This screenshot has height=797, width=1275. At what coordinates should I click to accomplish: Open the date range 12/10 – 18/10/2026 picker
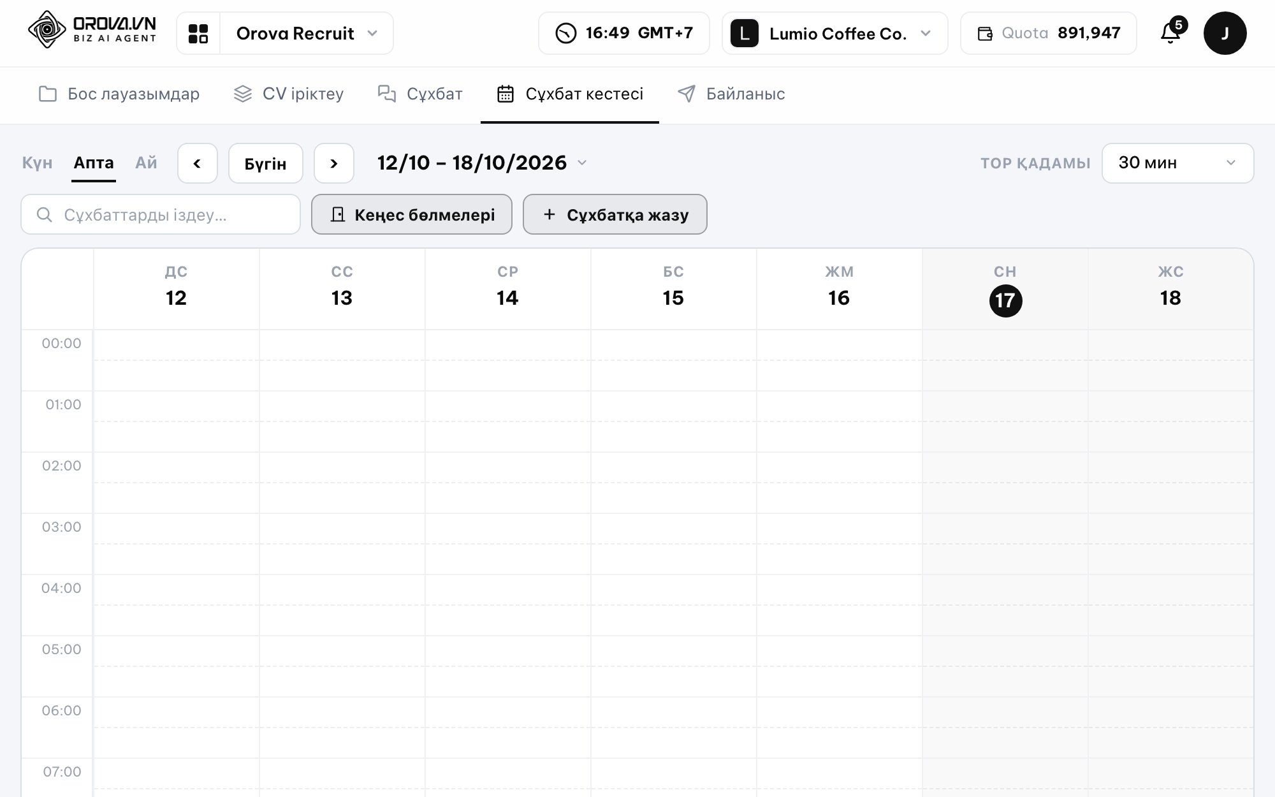click(x=482, y=163)
